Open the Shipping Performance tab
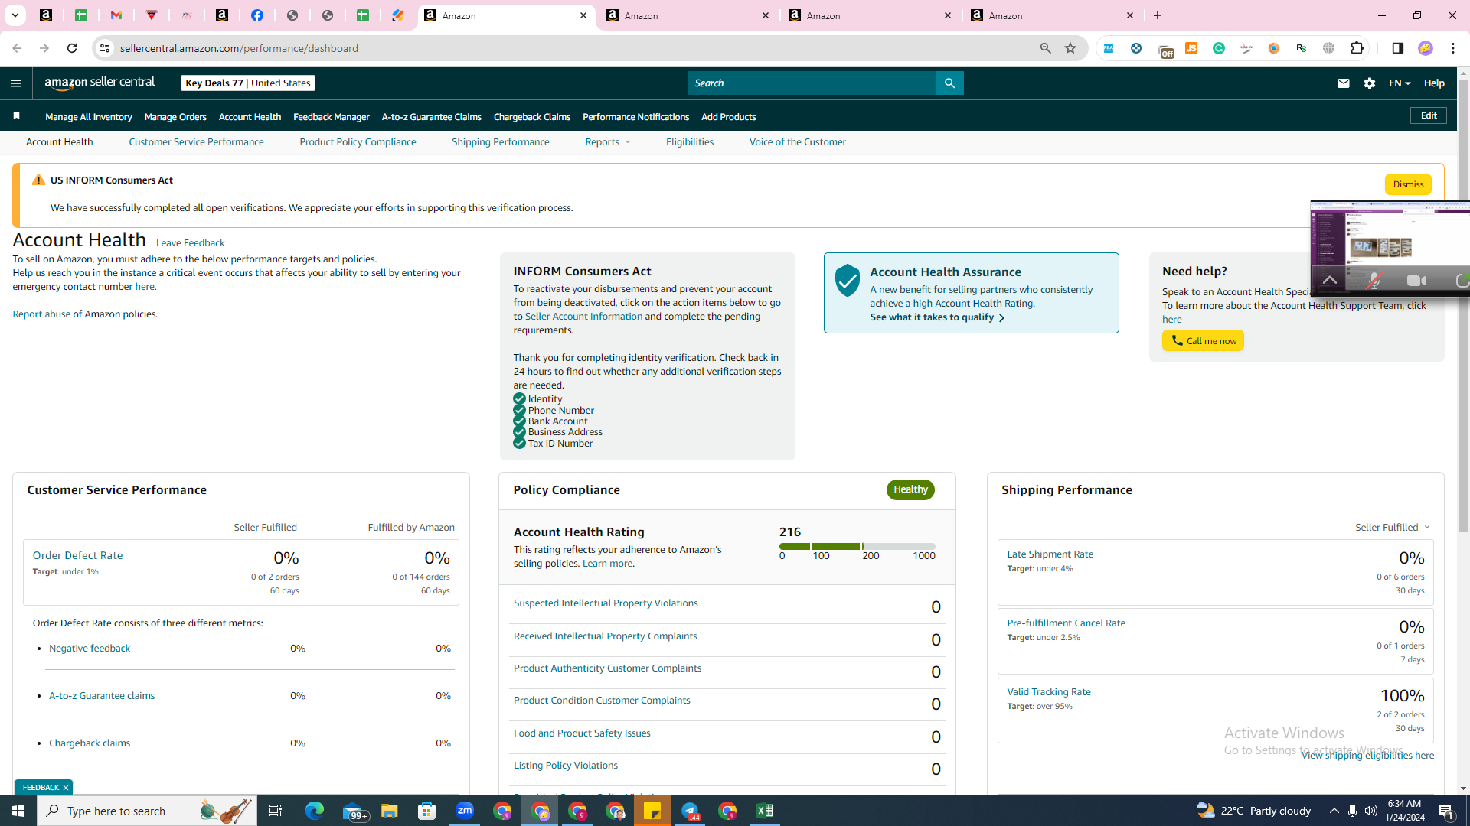This screenshot has height=826, width=1470. [x=501, y=142]
